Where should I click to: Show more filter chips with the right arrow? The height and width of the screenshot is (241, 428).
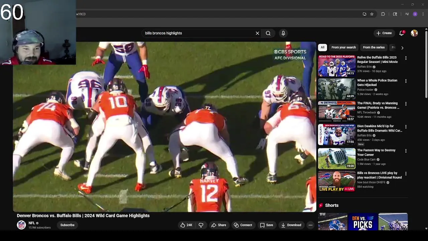(402, 48)
